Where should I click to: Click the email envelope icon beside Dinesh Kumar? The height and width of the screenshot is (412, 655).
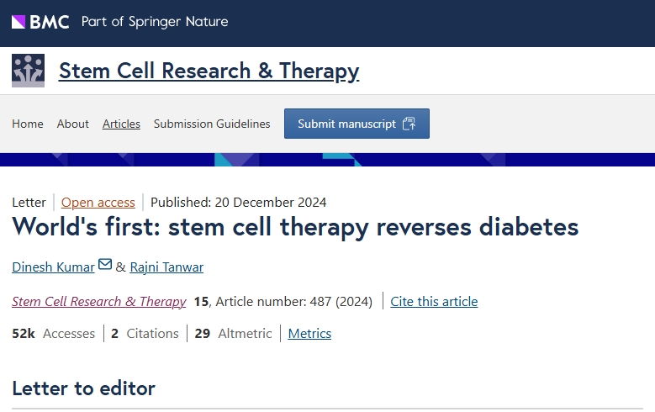tap(105, 265)
